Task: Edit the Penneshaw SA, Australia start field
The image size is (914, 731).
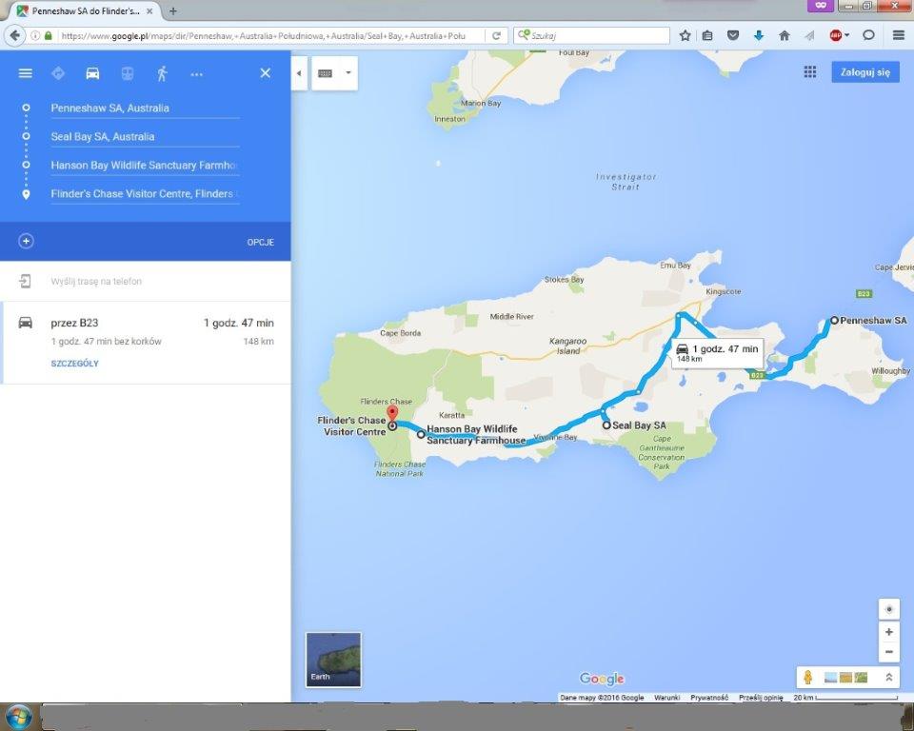Action: (x=145, y=109)
